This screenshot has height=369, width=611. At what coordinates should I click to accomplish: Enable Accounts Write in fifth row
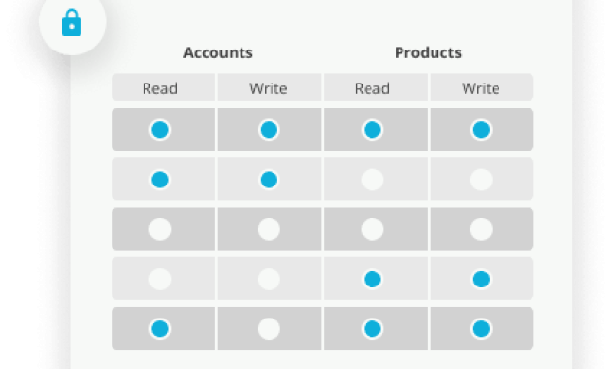coord(269,329)
